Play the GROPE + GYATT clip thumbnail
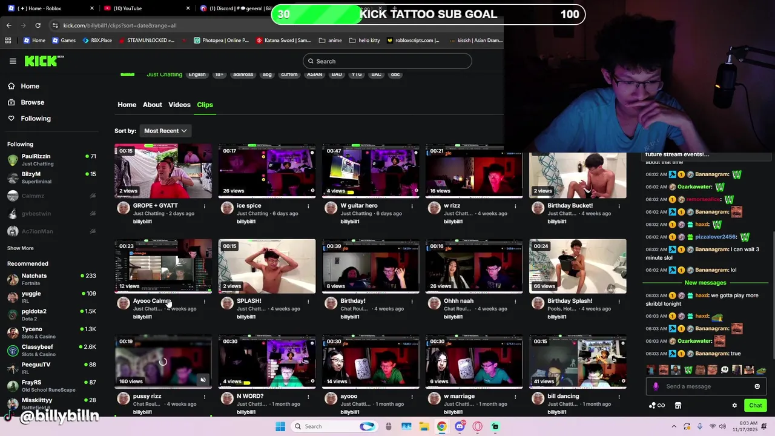This screenshot has height=436, width=775. 163,171
